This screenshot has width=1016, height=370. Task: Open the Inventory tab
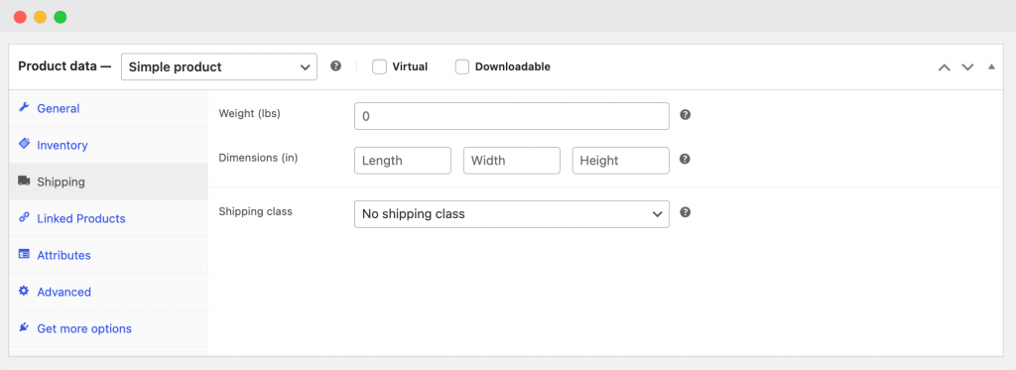[108, 145]
